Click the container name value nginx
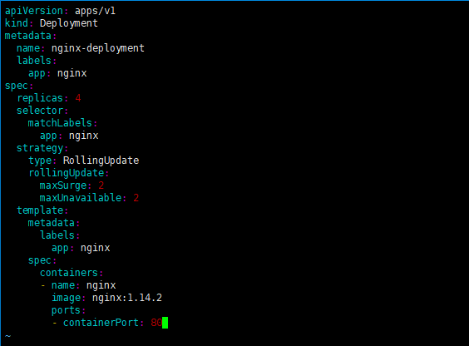This screenshot has height=346, width=469. [101, 285]
